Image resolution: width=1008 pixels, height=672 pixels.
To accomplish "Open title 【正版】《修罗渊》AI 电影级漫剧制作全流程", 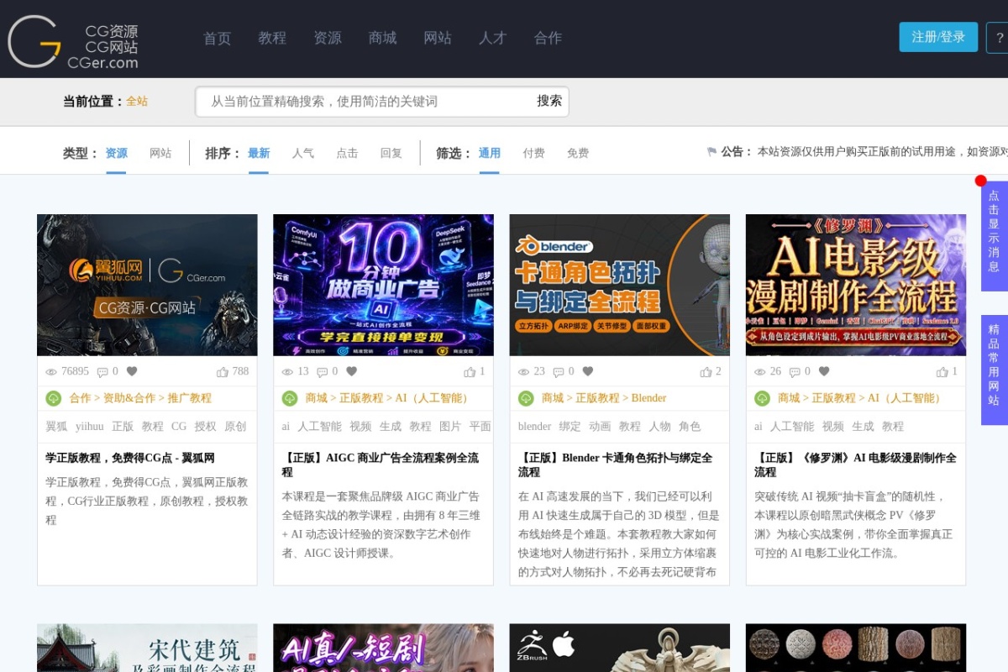I will tap(855, 465).
